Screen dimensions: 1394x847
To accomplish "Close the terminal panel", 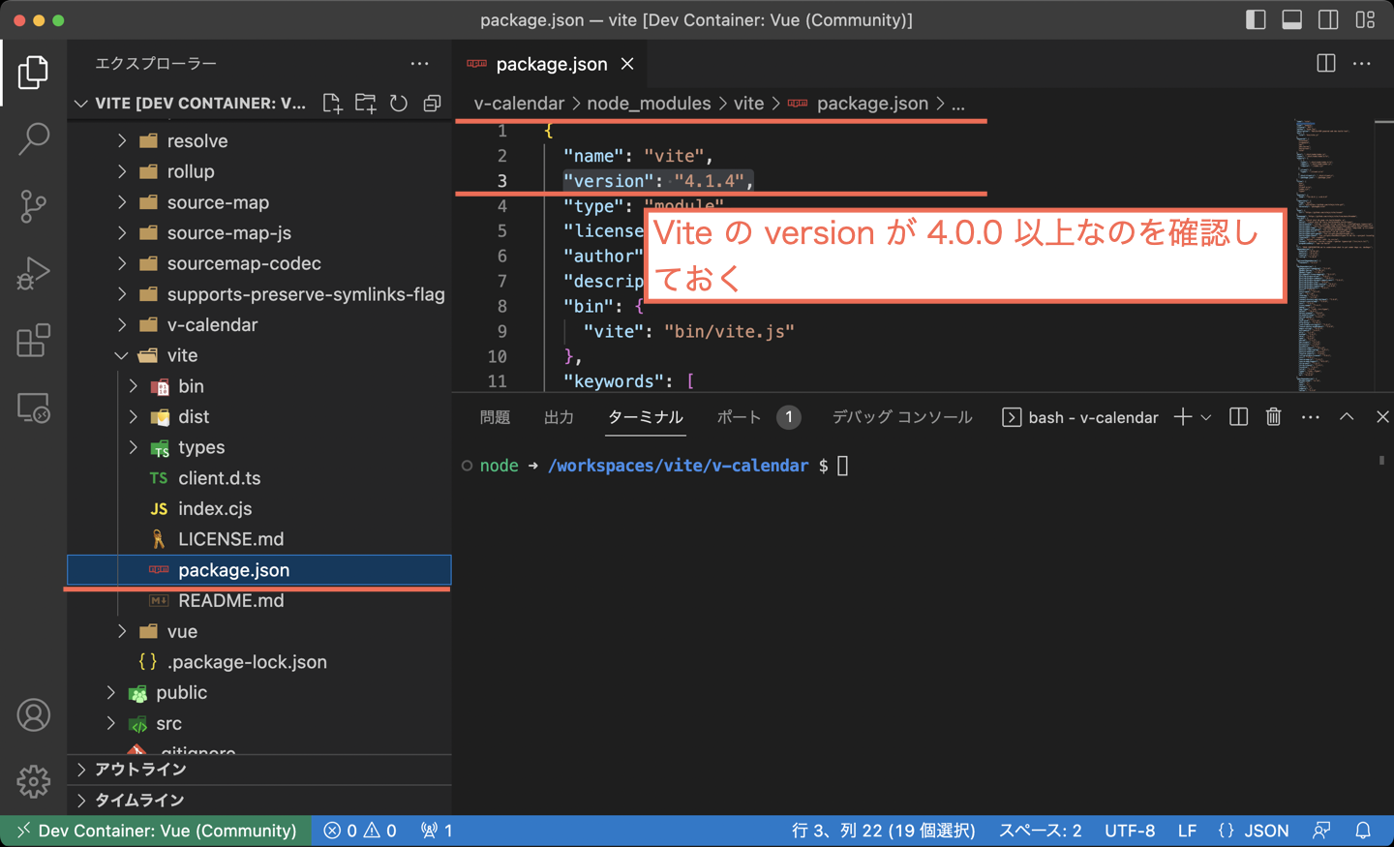I will (1382, 417).
